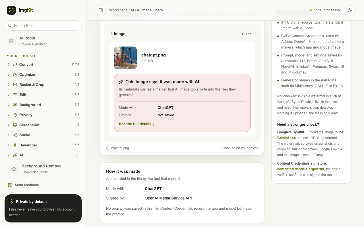Click the Convert arrows icon
The width and height of the screenshot is (364, 227).
(15, 64)
